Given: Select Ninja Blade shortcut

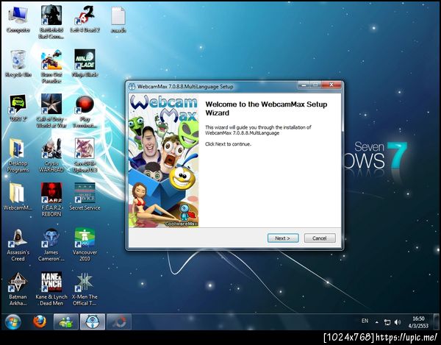Looking at the screenshot, I should [x=85, y=63].
